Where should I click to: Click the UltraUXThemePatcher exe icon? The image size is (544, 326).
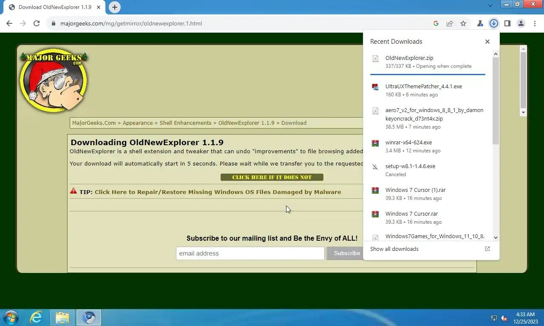point(375,87)
